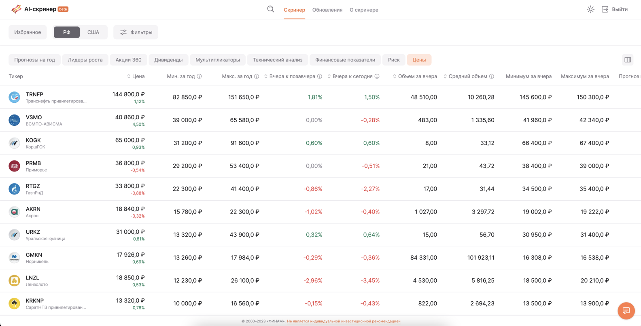Click the Минимум за вчера header
The image size is (641, 326).
click(529, 76)
